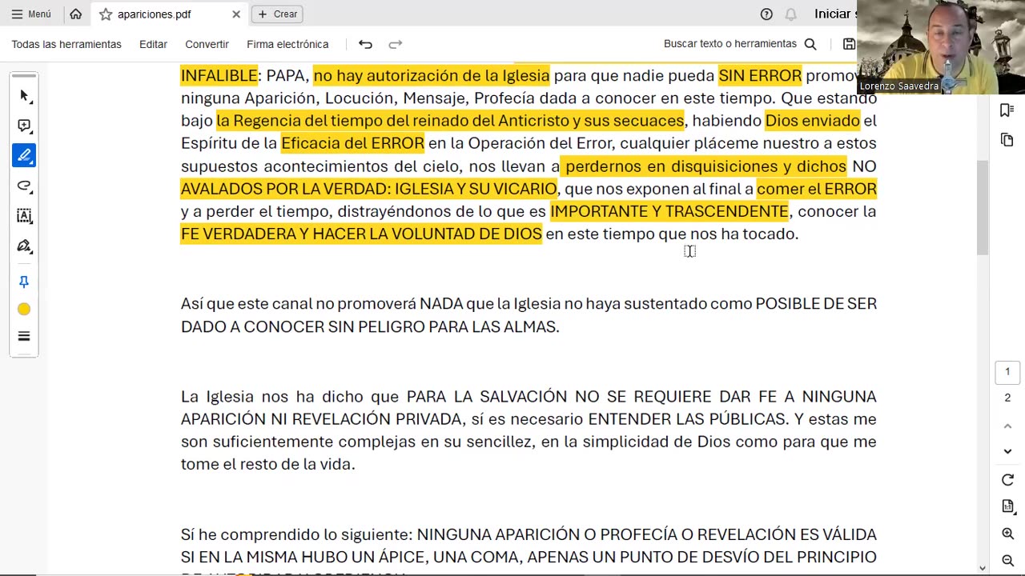This screenshot has width=1025, height=576.
Task: Click the Crear new tab button
Action: (x=278, y=14)
